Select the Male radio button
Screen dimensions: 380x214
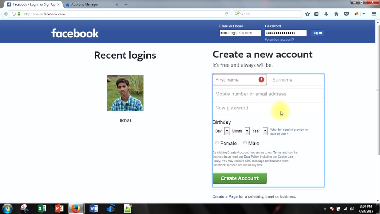tap(245, 143)
